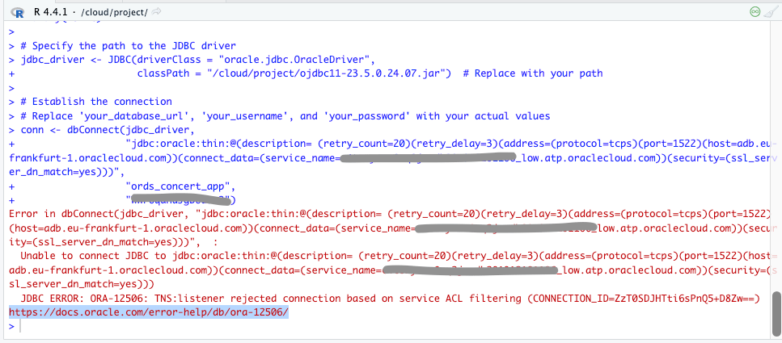Image resolution: width=782 pixels, height=343 pixels.
Task: Open the docs.oracle.com ora-12506 help link
Action: (148, 312)
